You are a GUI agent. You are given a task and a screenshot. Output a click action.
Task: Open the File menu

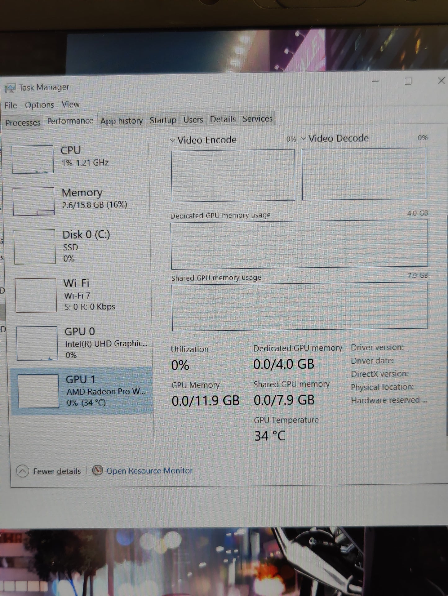point(11,105)
